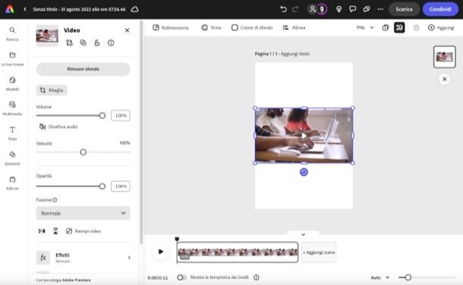Click the Fusione info icon
463x285 pixels.
tap(55, 200)
